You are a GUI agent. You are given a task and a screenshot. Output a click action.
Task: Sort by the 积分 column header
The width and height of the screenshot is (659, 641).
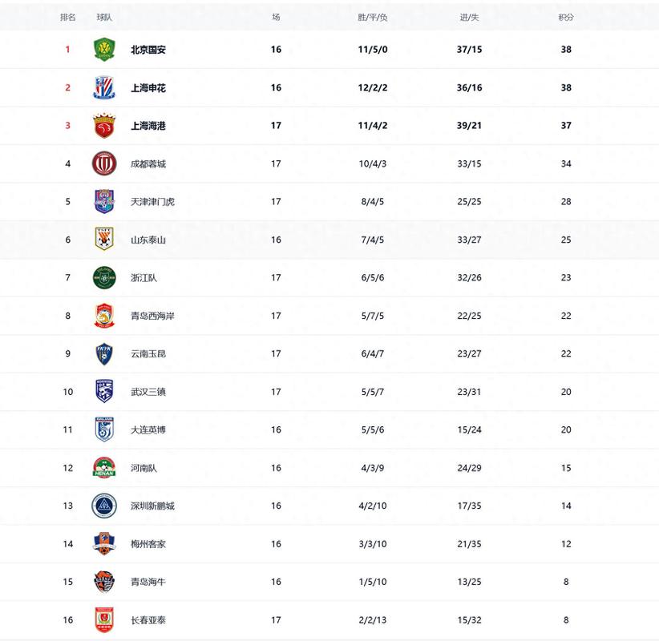(x=566, y=17)
